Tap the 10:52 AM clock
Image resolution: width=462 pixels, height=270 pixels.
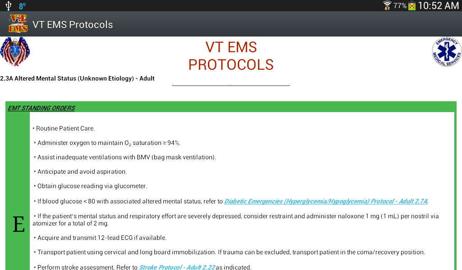point(439,5)
